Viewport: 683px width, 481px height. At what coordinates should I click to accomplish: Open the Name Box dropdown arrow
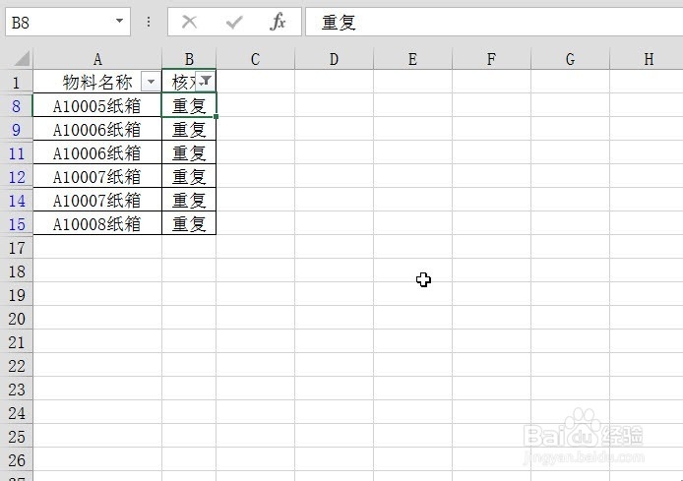click(119, 21)
